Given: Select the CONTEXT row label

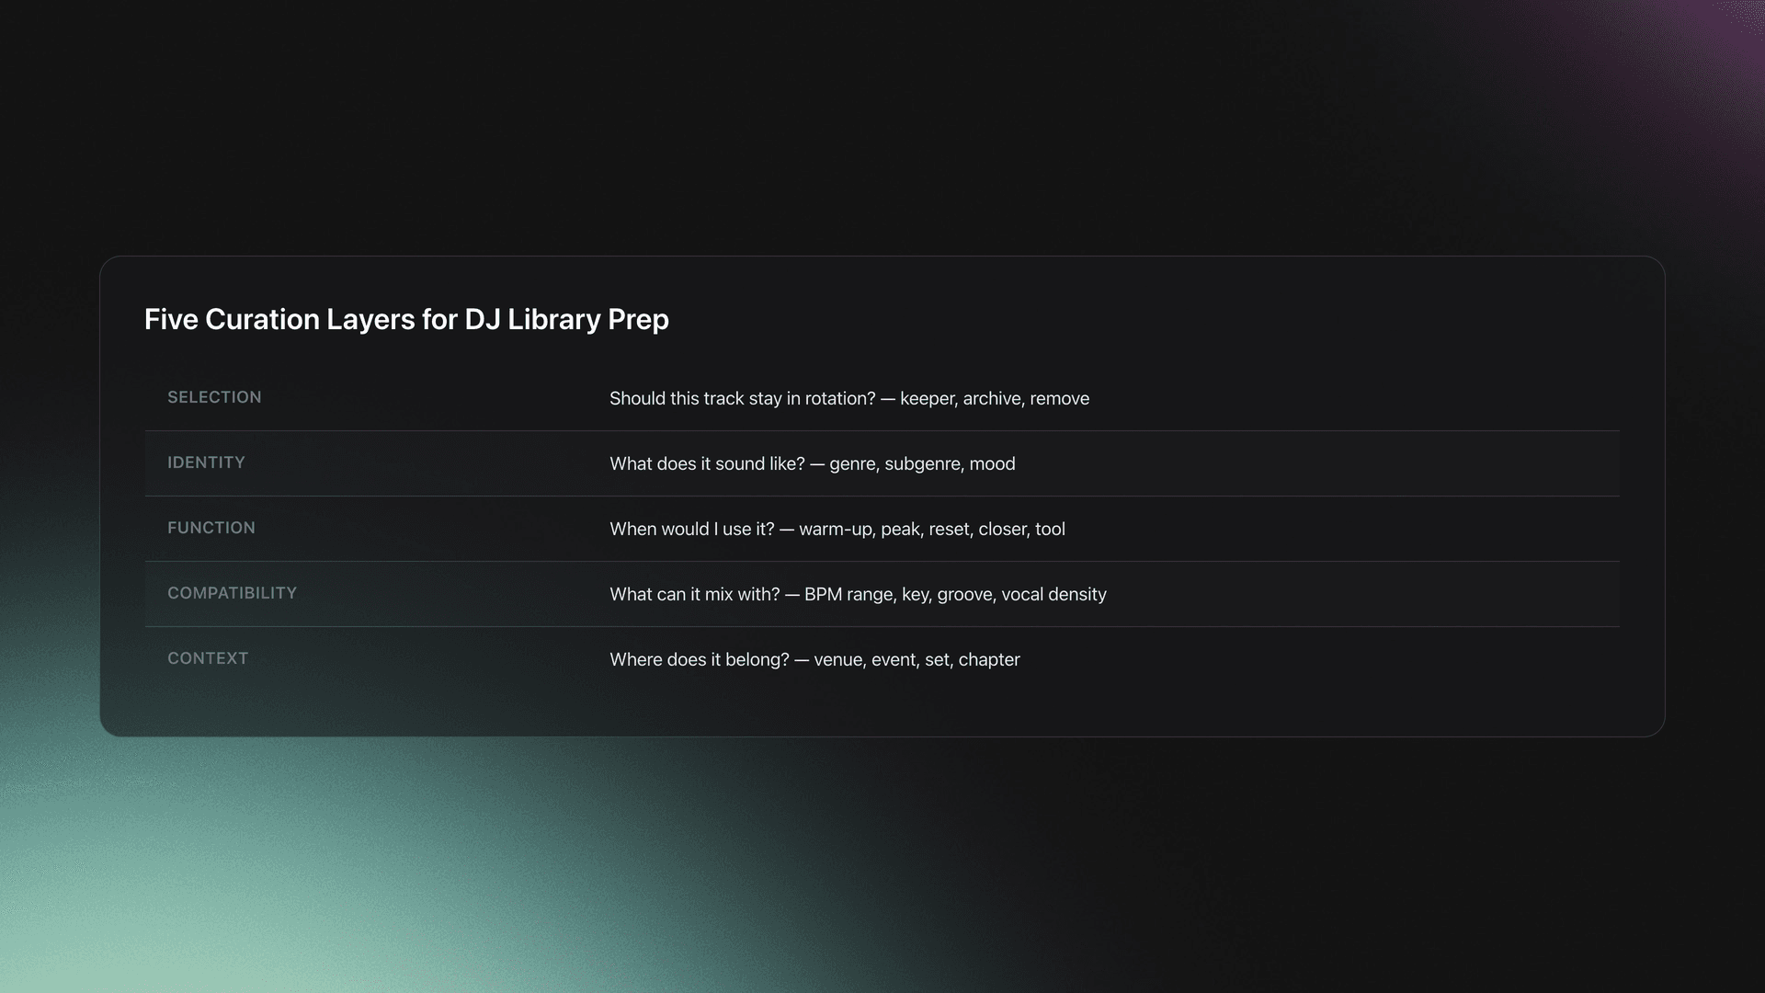Looking at the screenshot, I should point(208,658).
